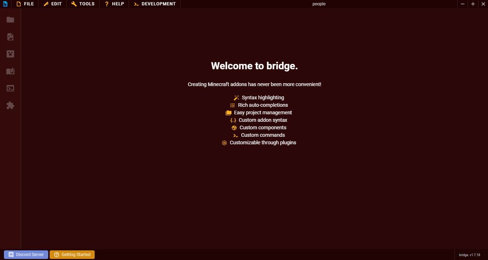The width and height of the screenshot is (488, 260).
Task: Click the prompt icon beside Custom commands
Action: point(236,135)
